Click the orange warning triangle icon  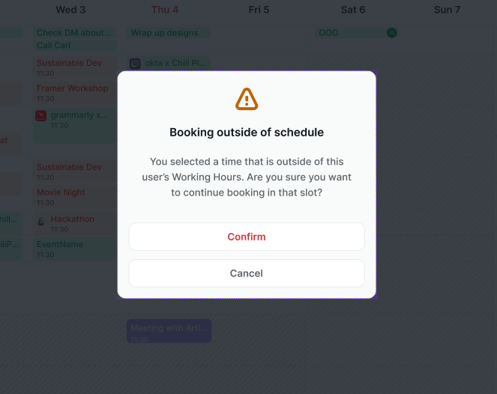pyautogui.click(x=247, y=99)
